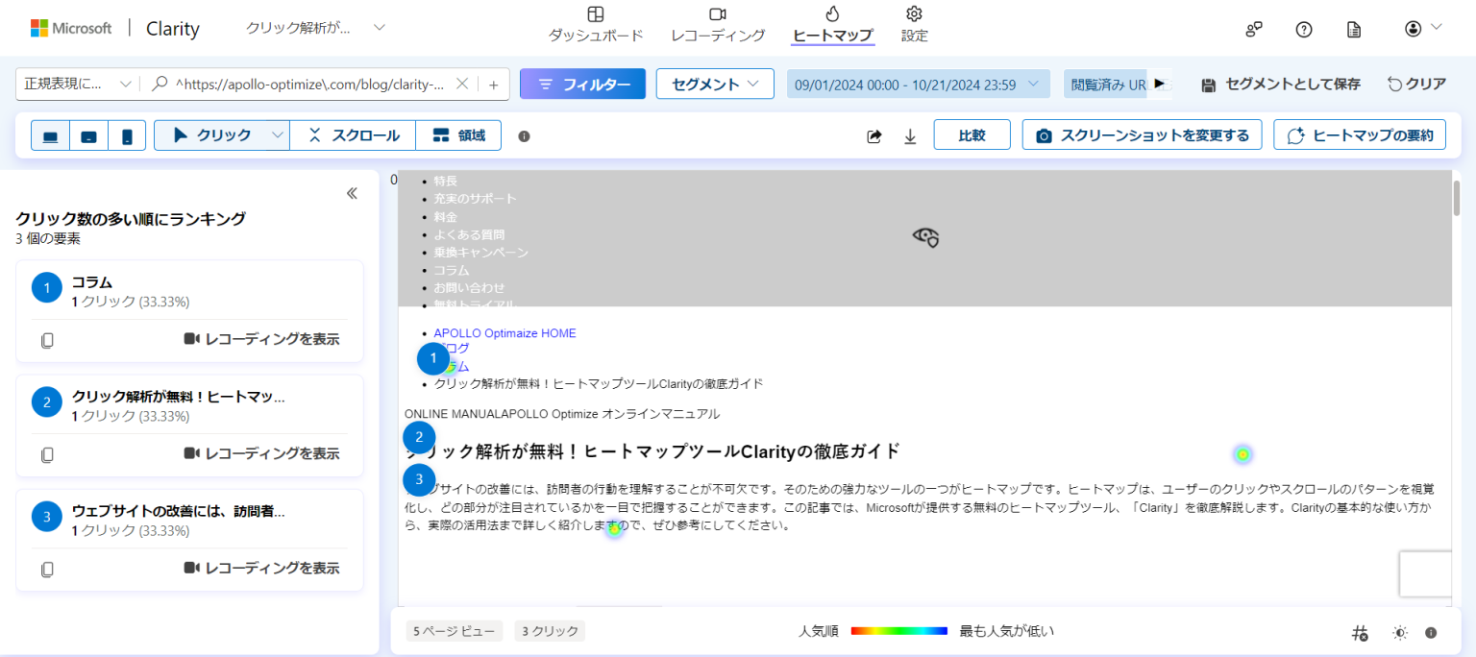
Task: Select the mobile device heatmap view
Action: 127,135
